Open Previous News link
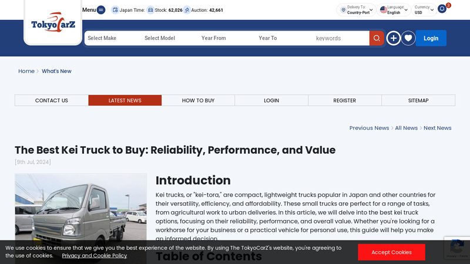The height and width of the screenshot is (264, 470). (369, 128)
